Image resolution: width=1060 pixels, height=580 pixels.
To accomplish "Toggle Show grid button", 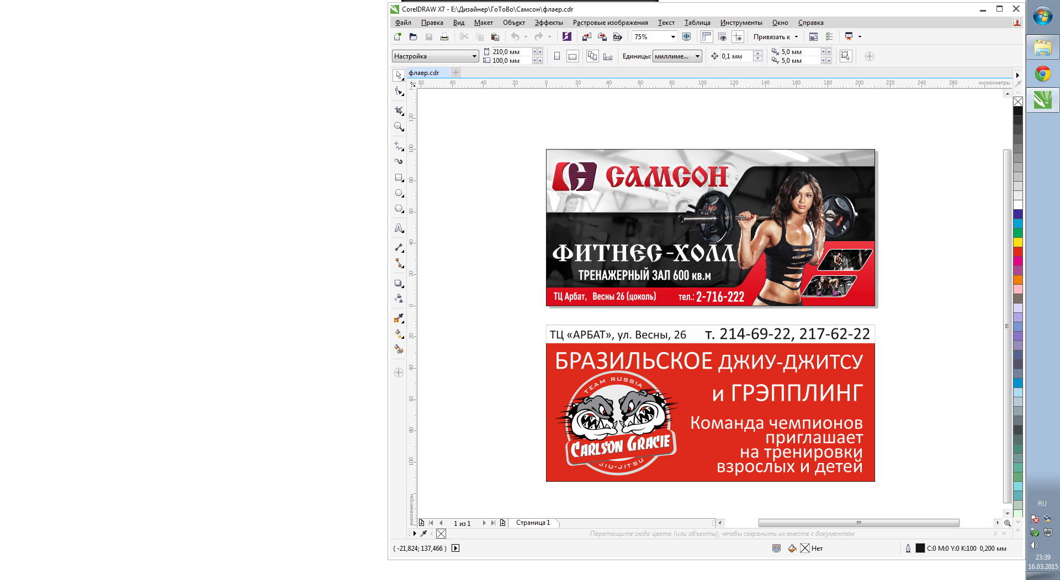I will 722,37.
